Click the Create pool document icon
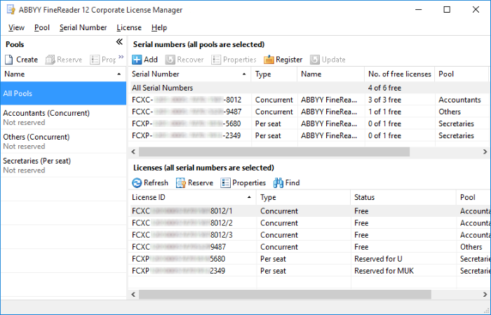 pyautogui.click(x=8, y=60)
